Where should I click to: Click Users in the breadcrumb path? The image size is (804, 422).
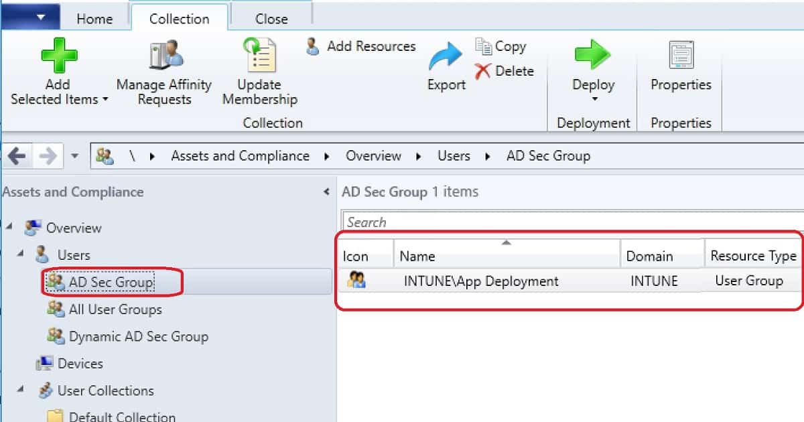(x=454, y=155)
